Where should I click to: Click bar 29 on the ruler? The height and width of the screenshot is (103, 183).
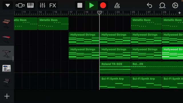165,12
